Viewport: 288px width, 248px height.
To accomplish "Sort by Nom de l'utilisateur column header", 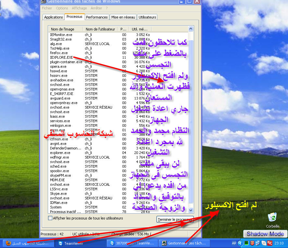I will 100,29.
